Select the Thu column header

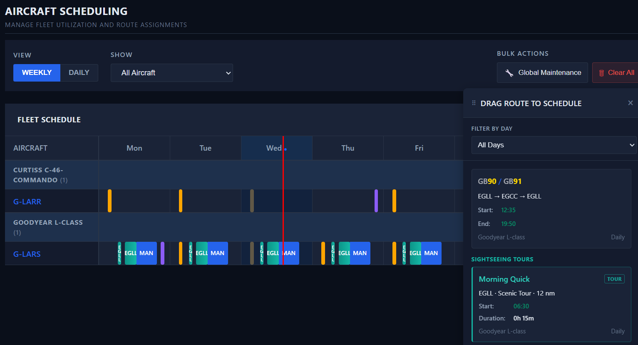[x=348, y=148]
